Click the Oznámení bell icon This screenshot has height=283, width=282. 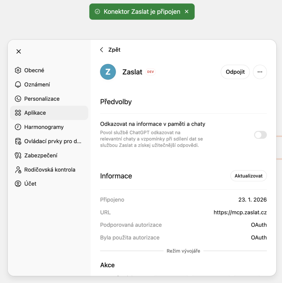pyautogui.click(x=18, y=85)
